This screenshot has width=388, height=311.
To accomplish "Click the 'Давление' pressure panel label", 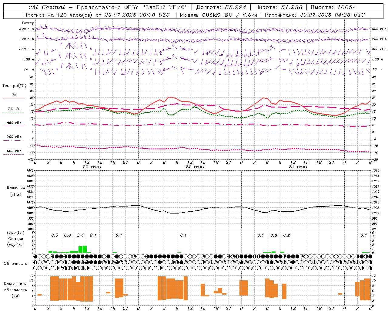I will pyautogui.click(x=16, y=187).
